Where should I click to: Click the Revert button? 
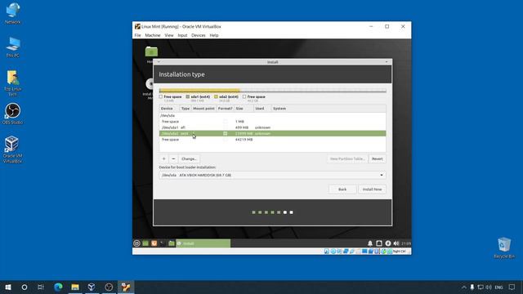[x=378, y=158]
